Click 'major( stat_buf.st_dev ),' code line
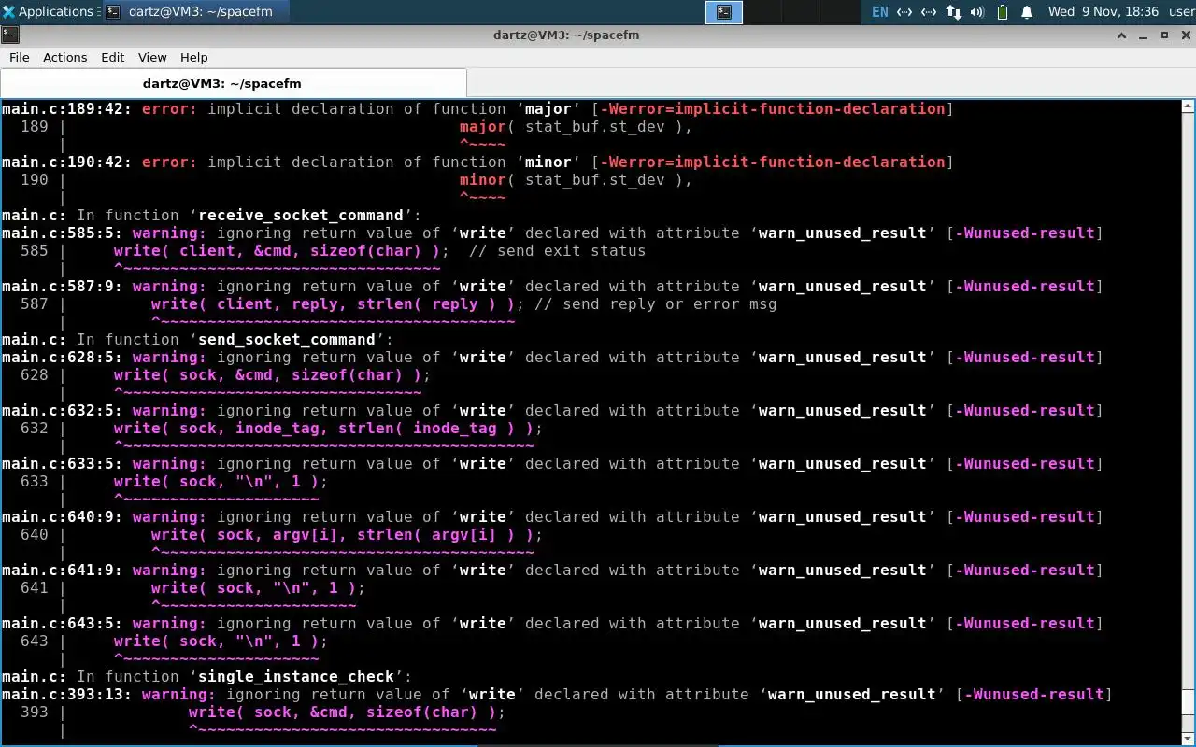1196x747 pixels. point(577,127)
